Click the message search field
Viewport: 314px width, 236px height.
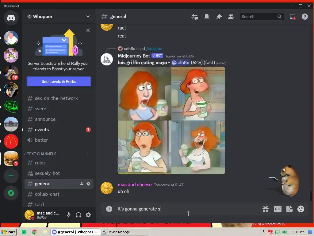[261, 17]
